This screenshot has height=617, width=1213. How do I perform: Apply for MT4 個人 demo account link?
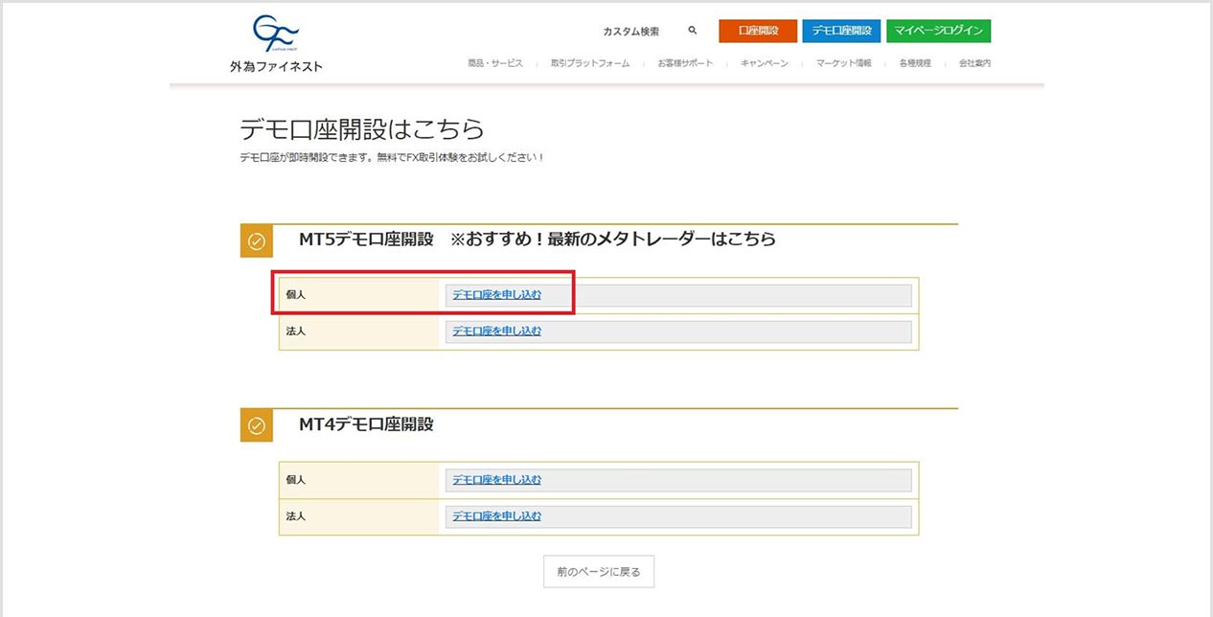tap(496, 480)
